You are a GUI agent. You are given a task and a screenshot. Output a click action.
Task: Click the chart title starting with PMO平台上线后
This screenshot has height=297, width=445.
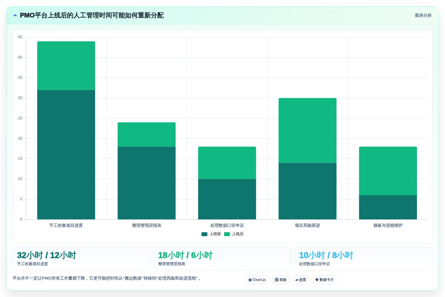point(92,15)
